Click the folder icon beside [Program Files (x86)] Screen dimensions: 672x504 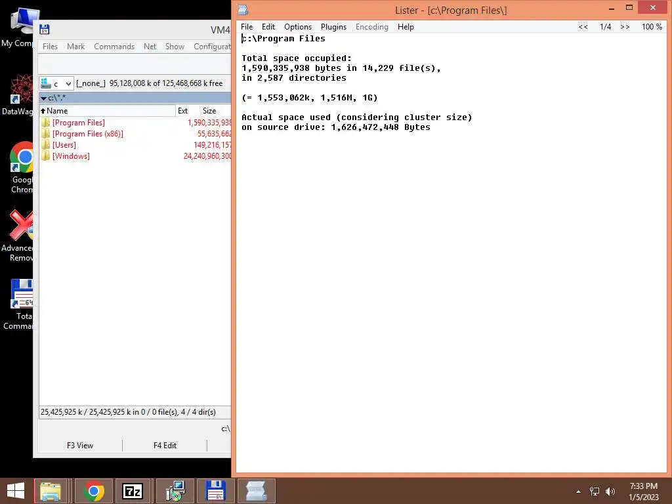coord(45,134)
